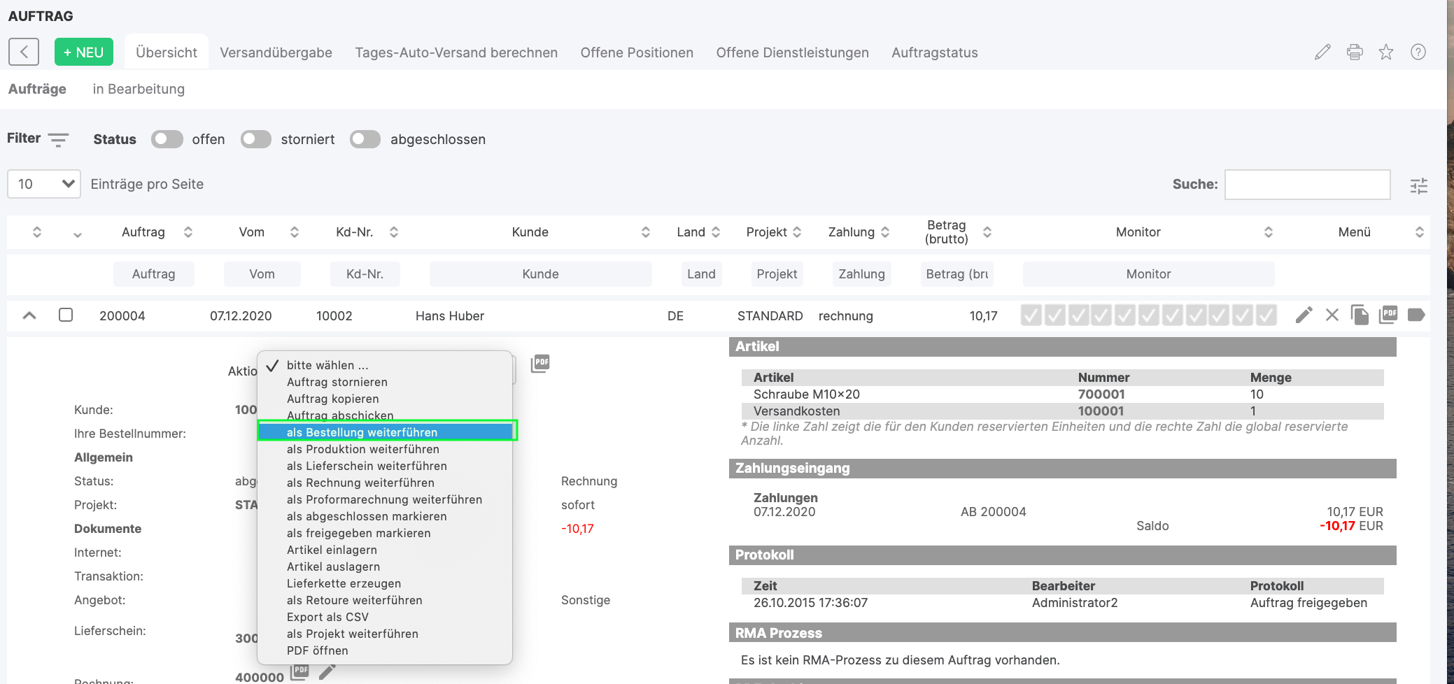
Task: Check the checkbox for order 200004
Action: (x=66, y=315)
